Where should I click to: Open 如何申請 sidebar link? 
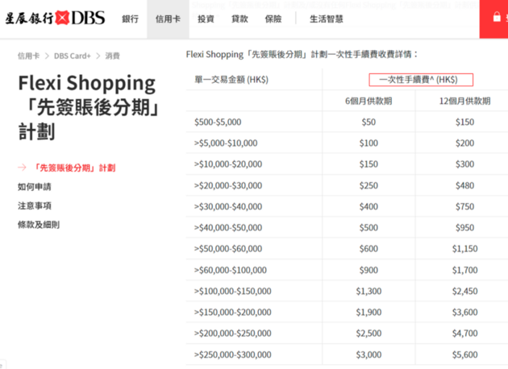(x=35, y=187)
